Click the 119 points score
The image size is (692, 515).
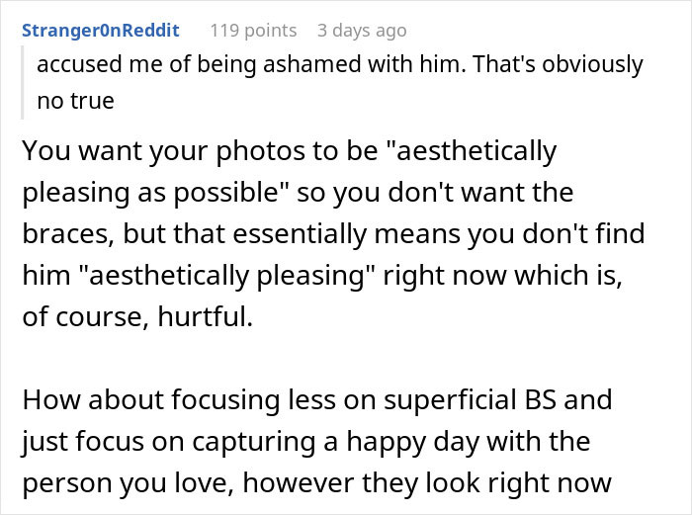253,31
